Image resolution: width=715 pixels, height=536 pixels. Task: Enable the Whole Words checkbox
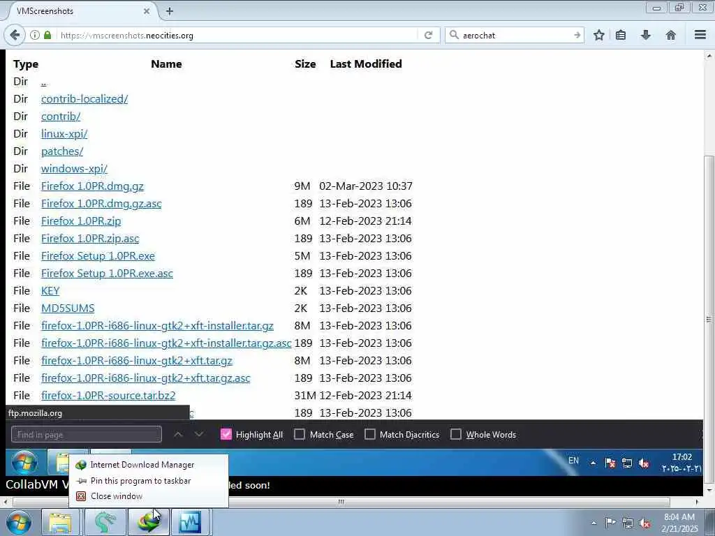pyautogui.click(x=455, y=434)
